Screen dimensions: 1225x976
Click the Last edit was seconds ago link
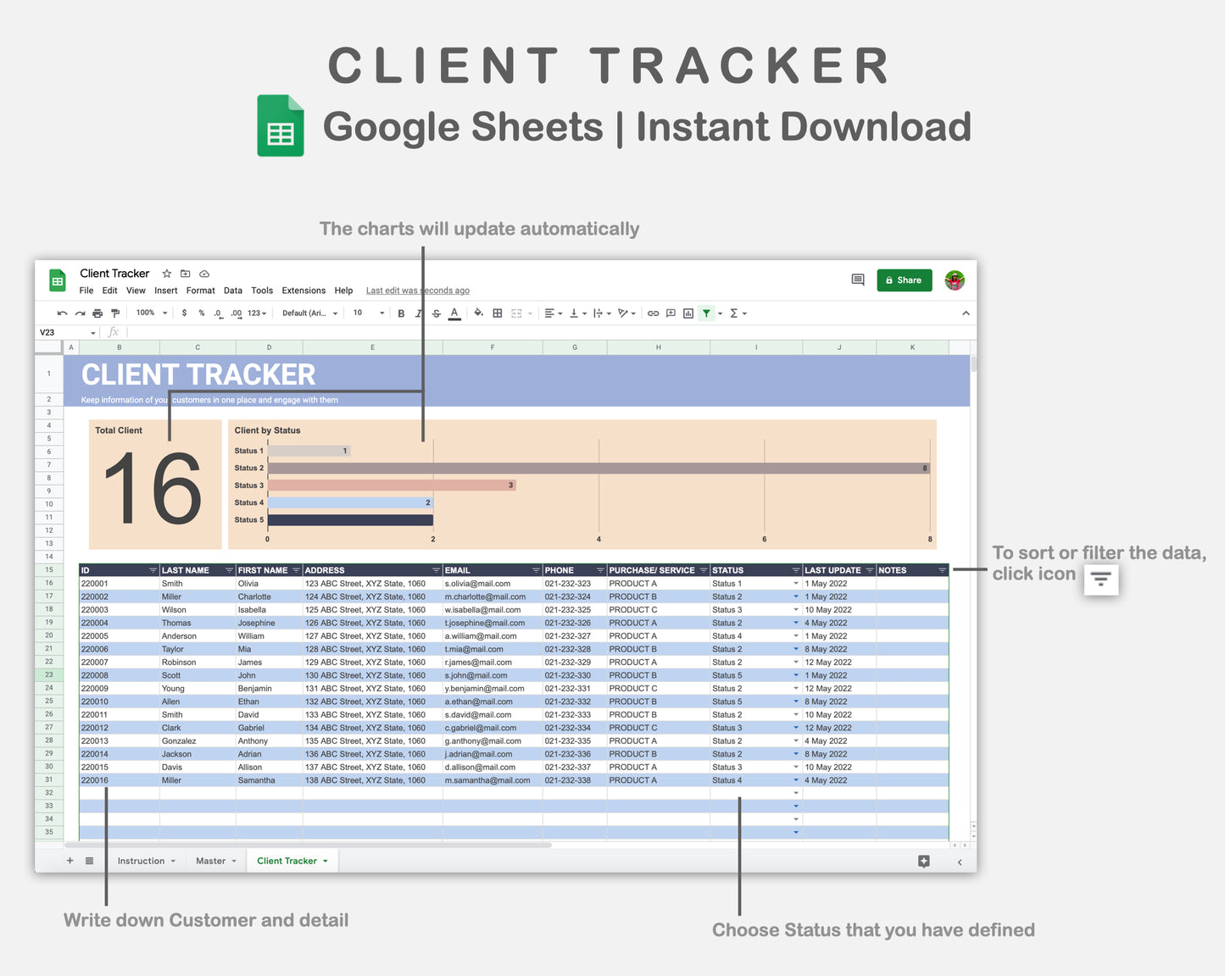[417, 291]
